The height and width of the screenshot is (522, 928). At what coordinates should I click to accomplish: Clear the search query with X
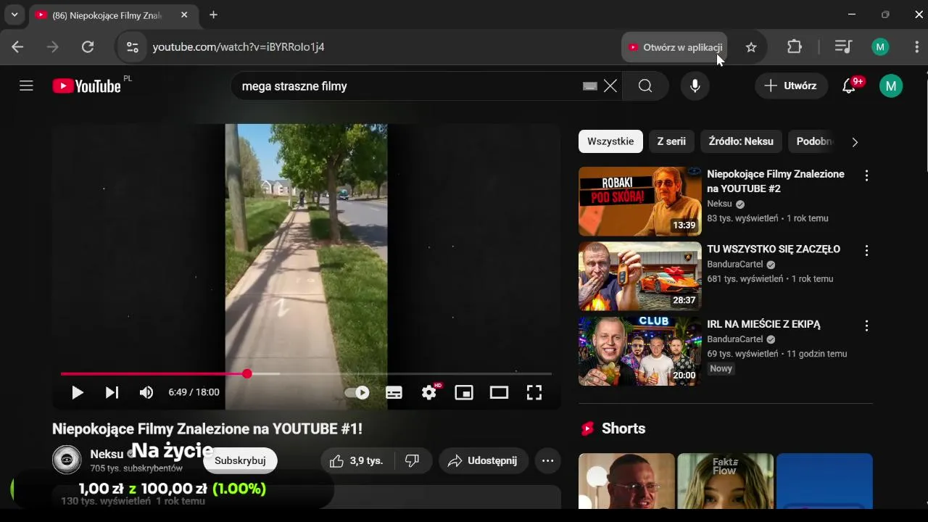pos(610,86)
